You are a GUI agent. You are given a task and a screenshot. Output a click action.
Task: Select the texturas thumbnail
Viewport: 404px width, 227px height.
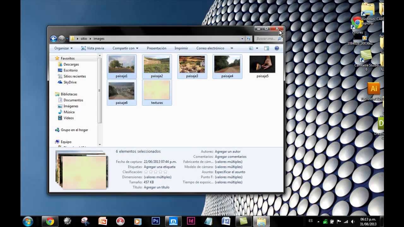click(157, 93)
